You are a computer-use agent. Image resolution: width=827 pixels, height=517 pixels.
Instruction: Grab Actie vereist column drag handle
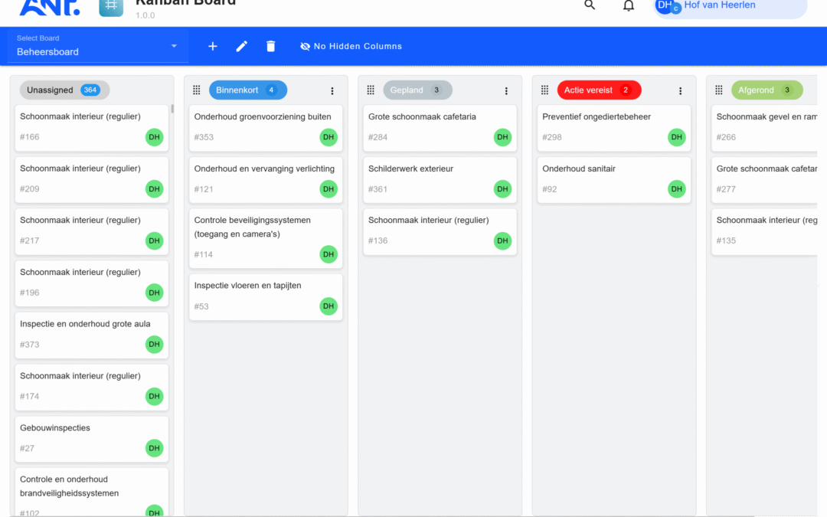click(545, 90)
